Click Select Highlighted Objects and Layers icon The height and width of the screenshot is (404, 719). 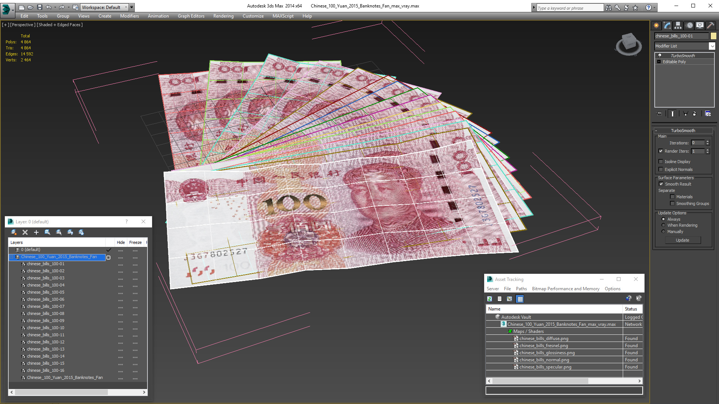click(x=48, y=232)
